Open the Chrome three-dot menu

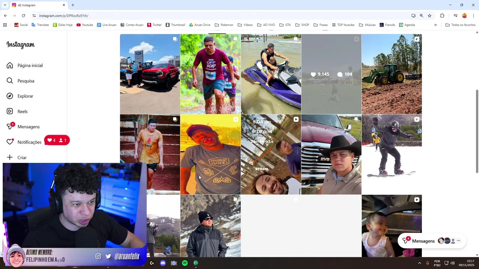pos(473,16)
